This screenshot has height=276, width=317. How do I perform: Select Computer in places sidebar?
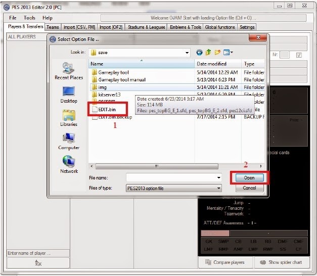[x=69, y=142]
